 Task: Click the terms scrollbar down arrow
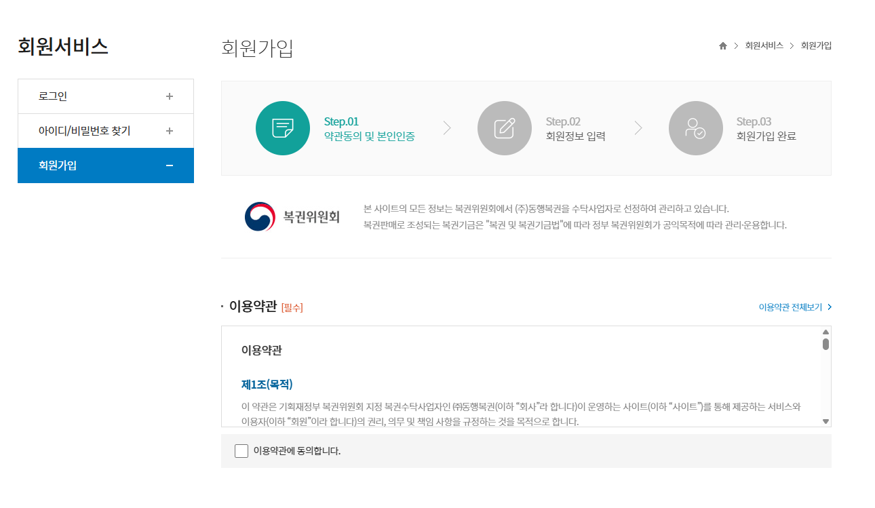[x=825, y=421]
